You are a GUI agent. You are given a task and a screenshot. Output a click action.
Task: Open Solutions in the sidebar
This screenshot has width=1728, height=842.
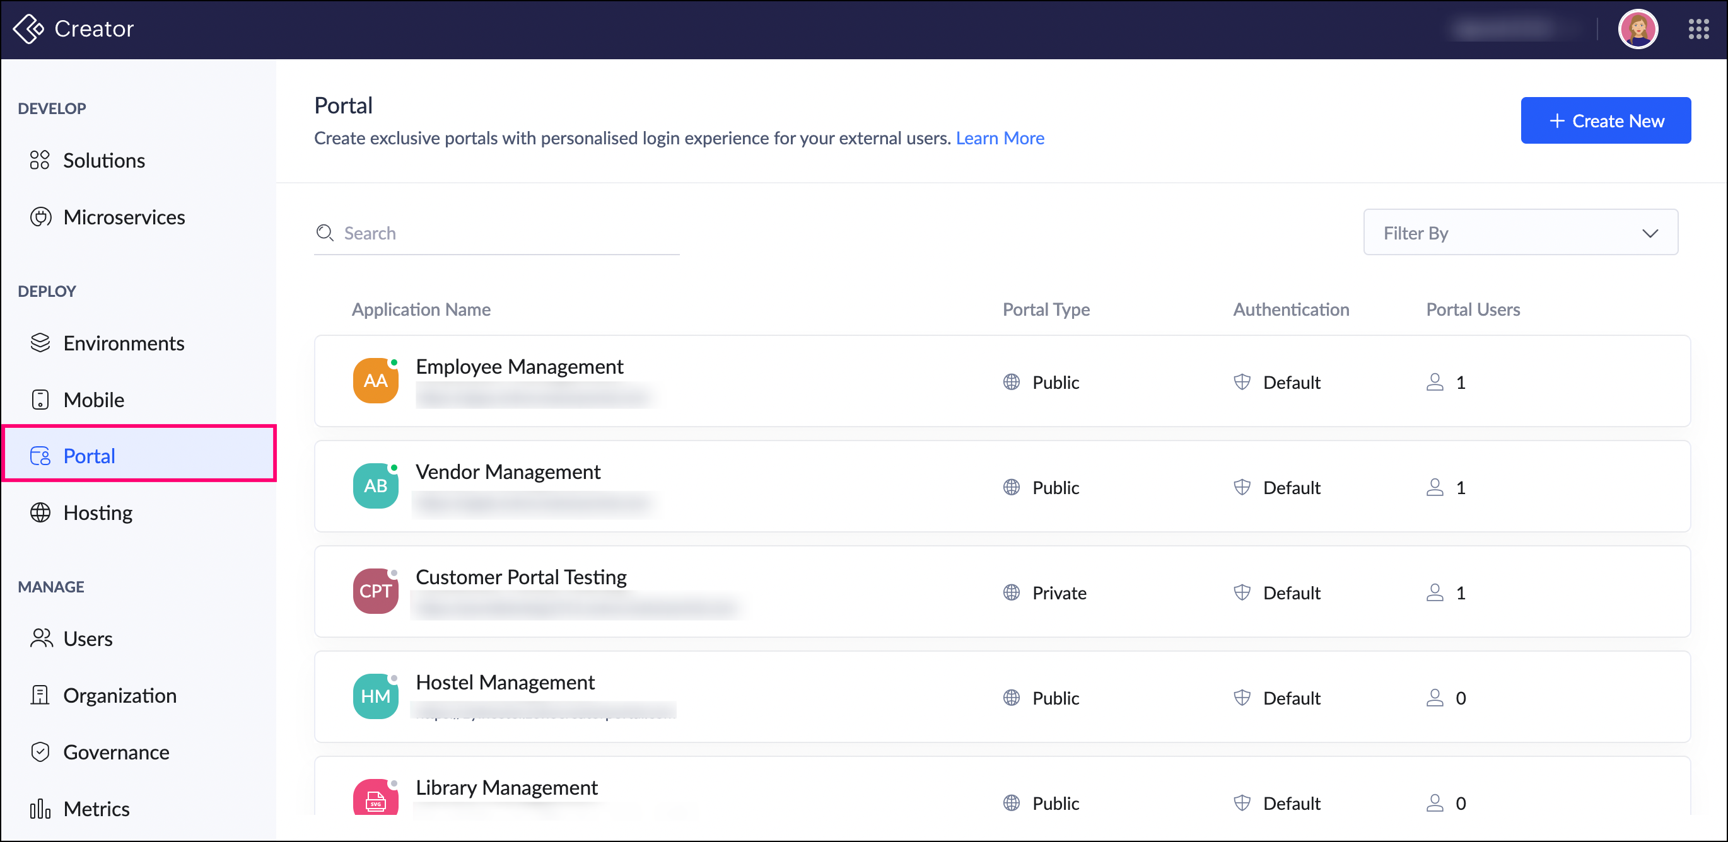(x=104, y=160)
